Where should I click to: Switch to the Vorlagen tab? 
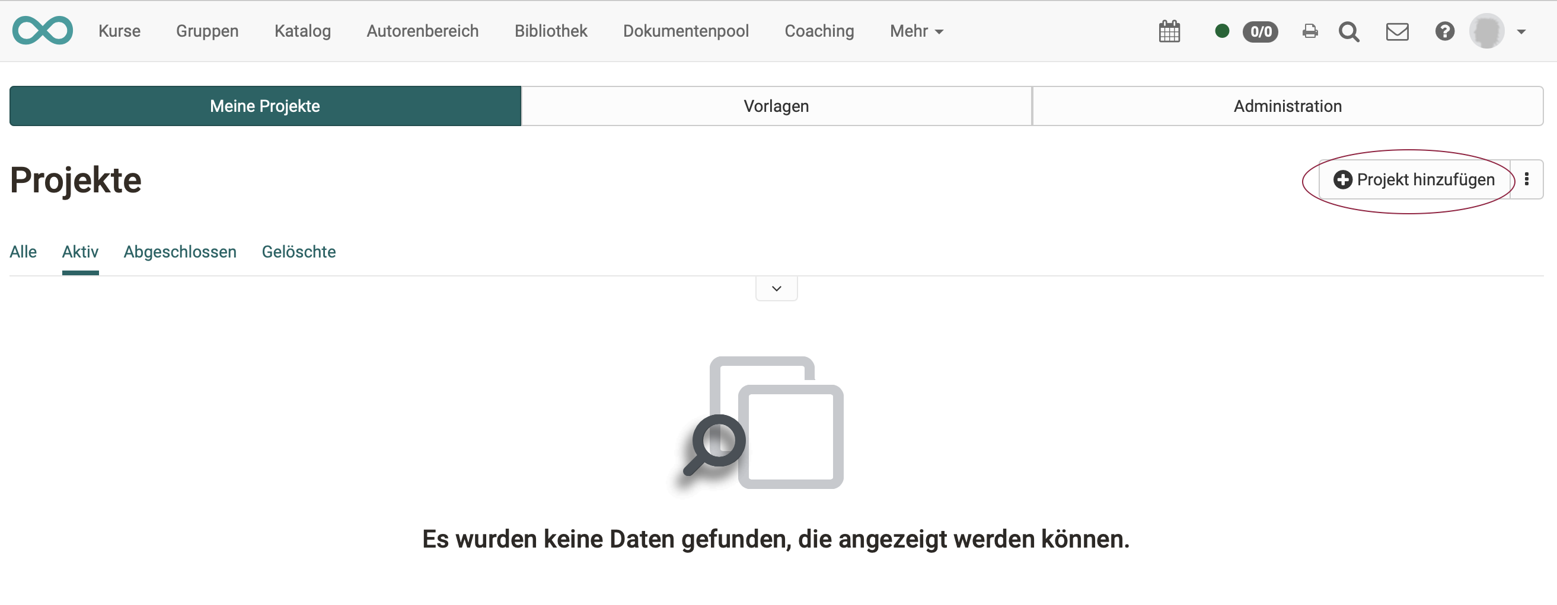[x=776, y=105]
